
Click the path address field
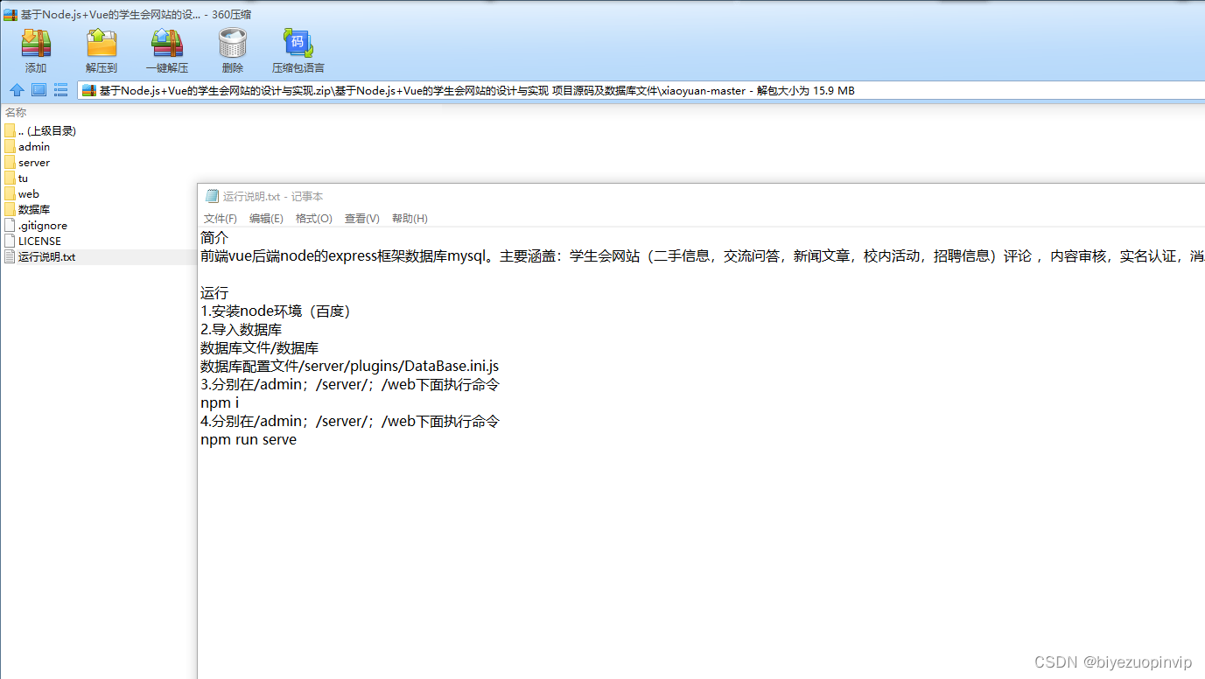[641, 90]
